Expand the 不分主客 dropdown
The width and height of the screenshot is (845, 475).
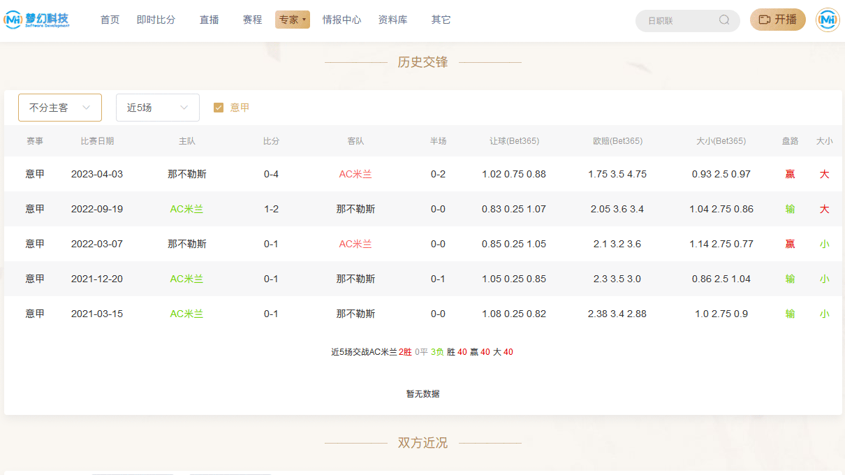[60, 108]
